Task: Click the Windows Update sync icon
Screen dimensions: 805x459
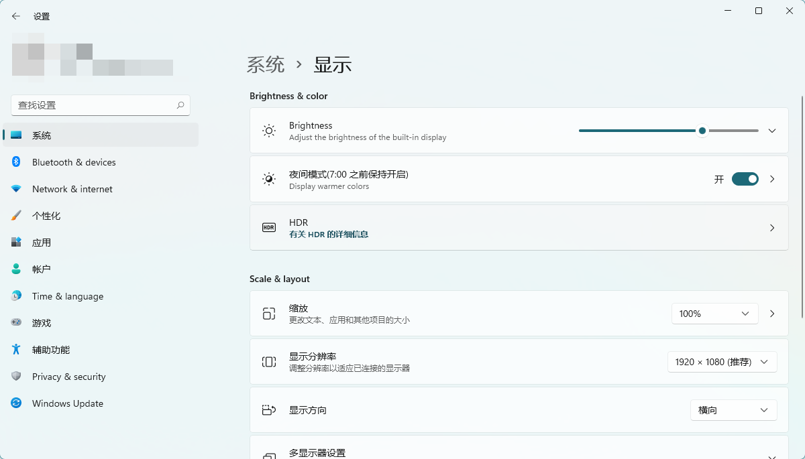Action: 16,403
